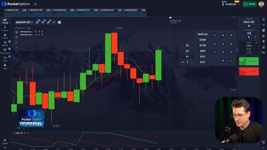The height and width of the screenshot is (150, 267).
Task: Open the multi-chart grid layout icon
Action: tap(59, 22)
